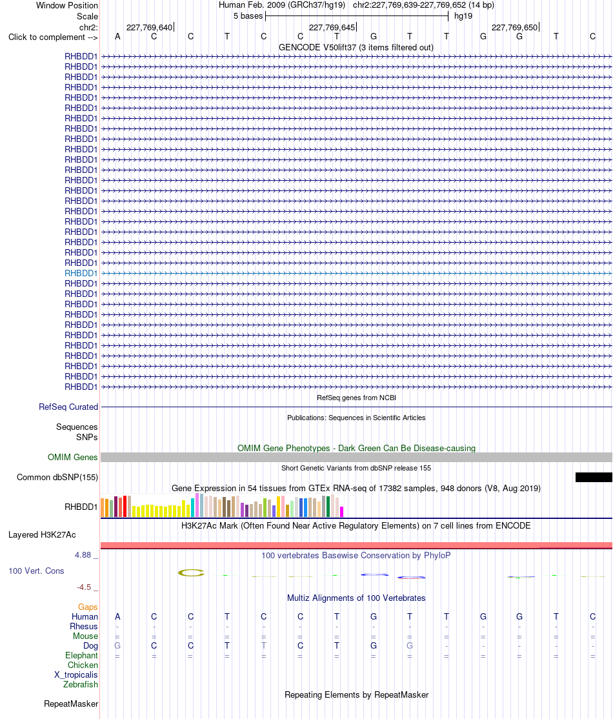This screenshot has width=613, height=719.
Task: Open 'Repeating Elements by RepeatMasker' title
Action: tap(356, 694)
